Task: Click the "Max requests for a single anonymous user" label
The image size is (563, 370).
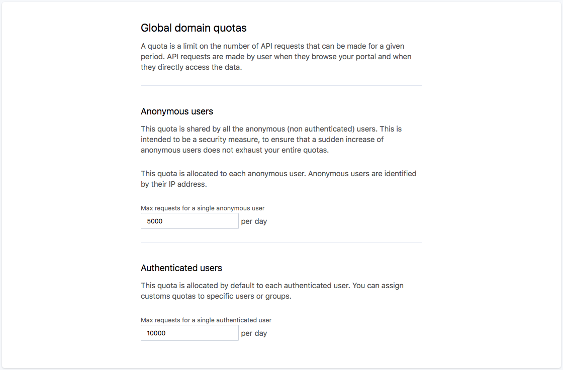Action: click(x=203, y=208)
